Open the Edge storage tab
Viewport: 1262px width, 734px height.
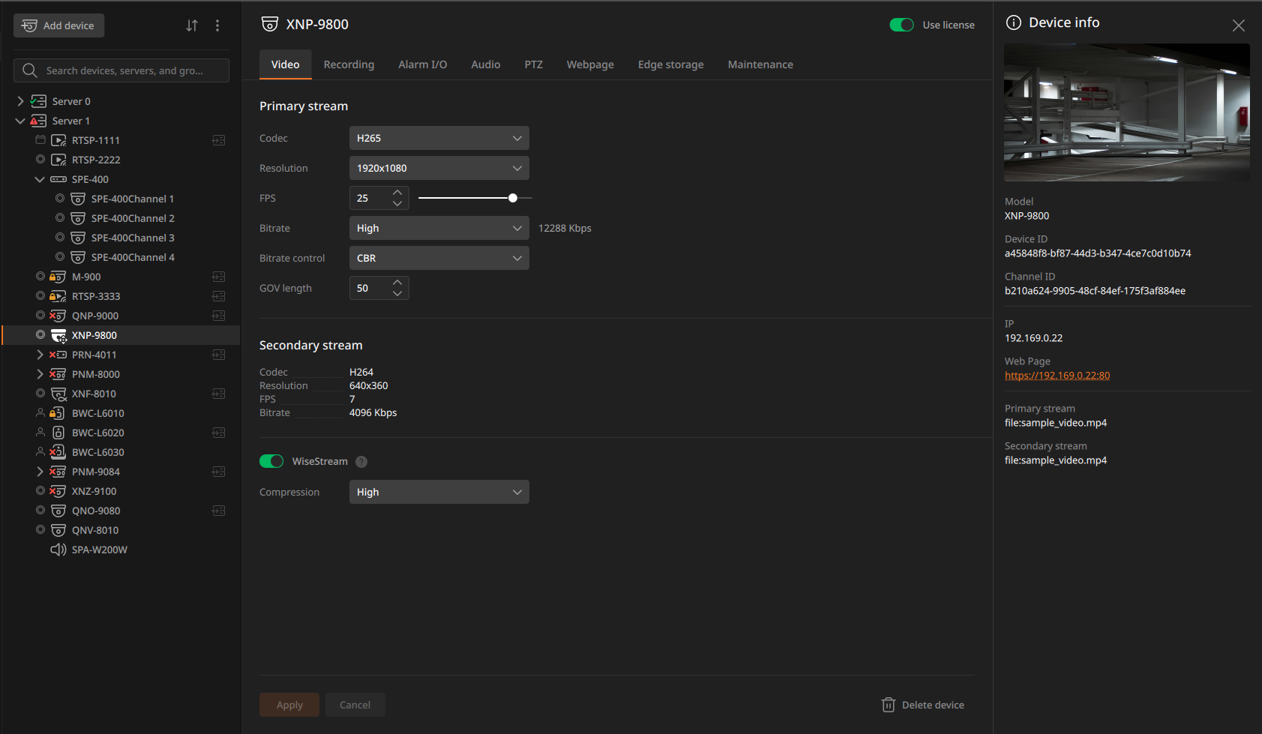click(671, 64)
